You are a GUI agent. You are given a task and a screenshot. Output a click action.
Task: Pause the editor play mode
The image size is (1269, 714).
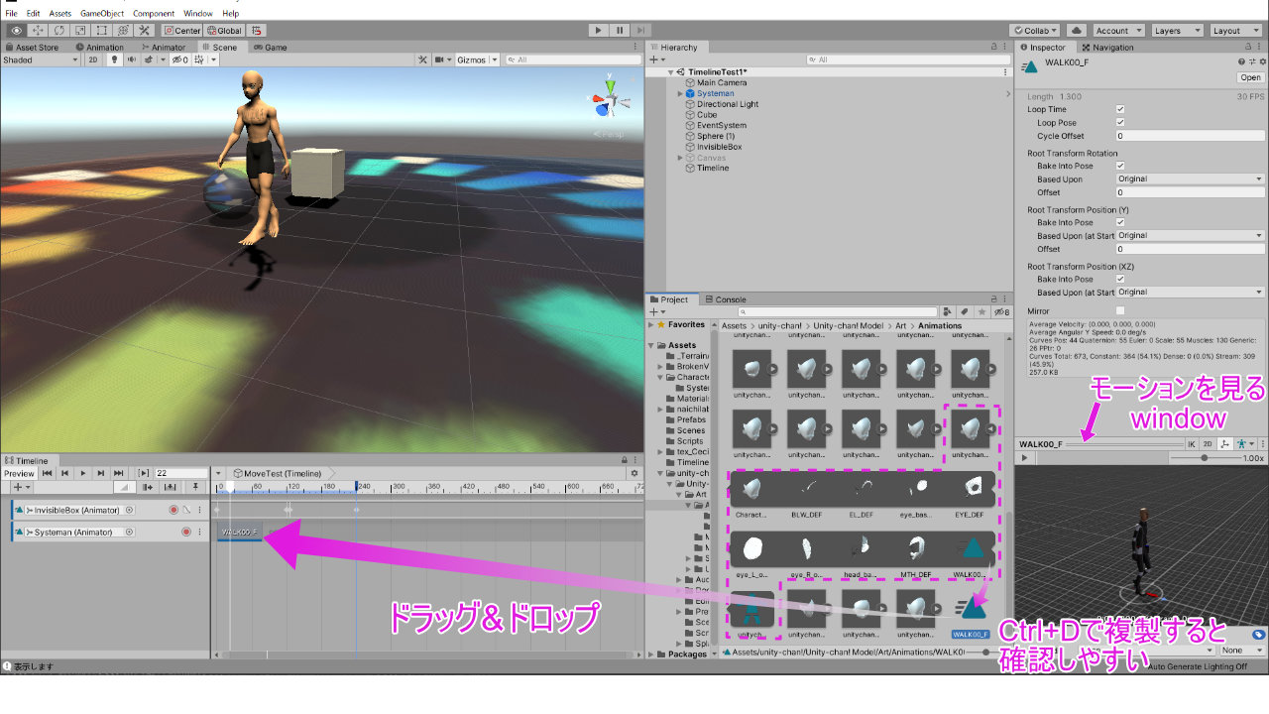pyautogui.click(x=620, y=31)
